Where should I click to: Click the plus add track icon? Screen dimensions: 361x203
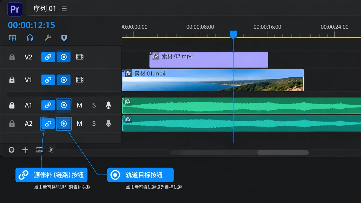click(25, 150)
